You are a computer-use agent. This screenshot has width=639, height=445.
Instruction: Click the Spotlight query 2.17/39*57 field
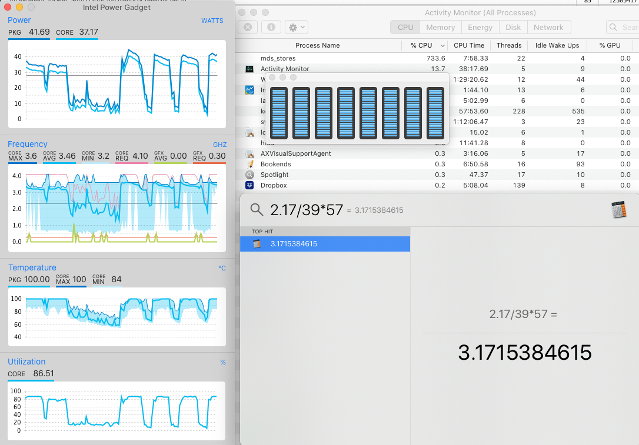[307, 210]
